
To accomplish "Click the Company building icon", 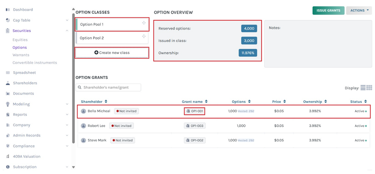I will [8, 125].
